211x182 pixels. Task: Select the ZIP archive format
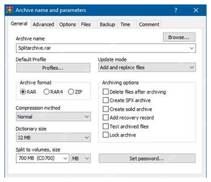(x=75, y=92)
